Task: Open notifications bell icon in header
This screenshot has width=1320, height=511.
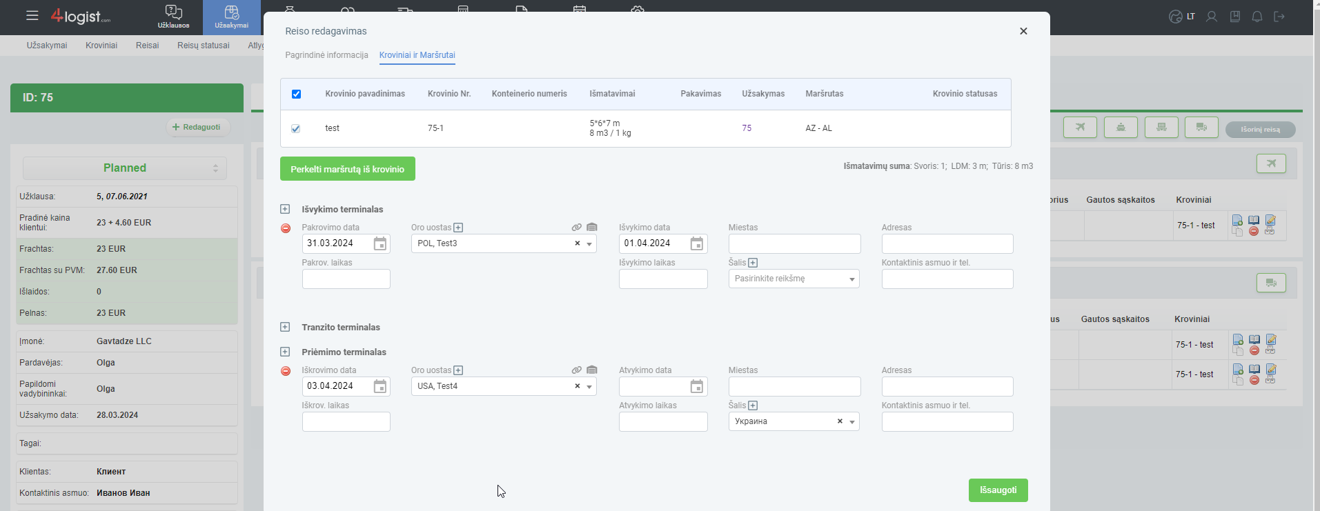Action: (1257, 17)
